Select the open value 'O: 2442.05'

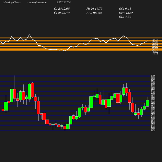pyautogui.click(x=62, y=9)
